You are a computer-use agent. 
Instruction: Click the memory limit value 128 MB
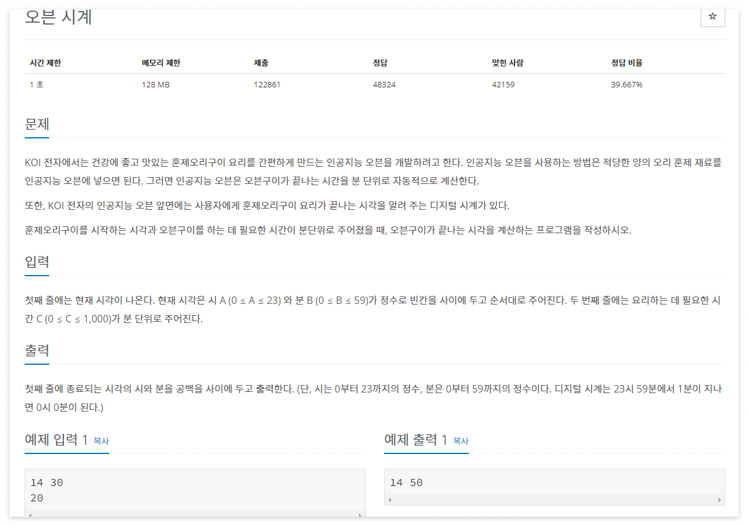[156, 85]
